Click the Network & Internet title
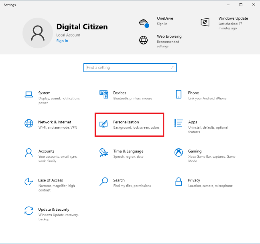260x244 pixels. (55, 122)
